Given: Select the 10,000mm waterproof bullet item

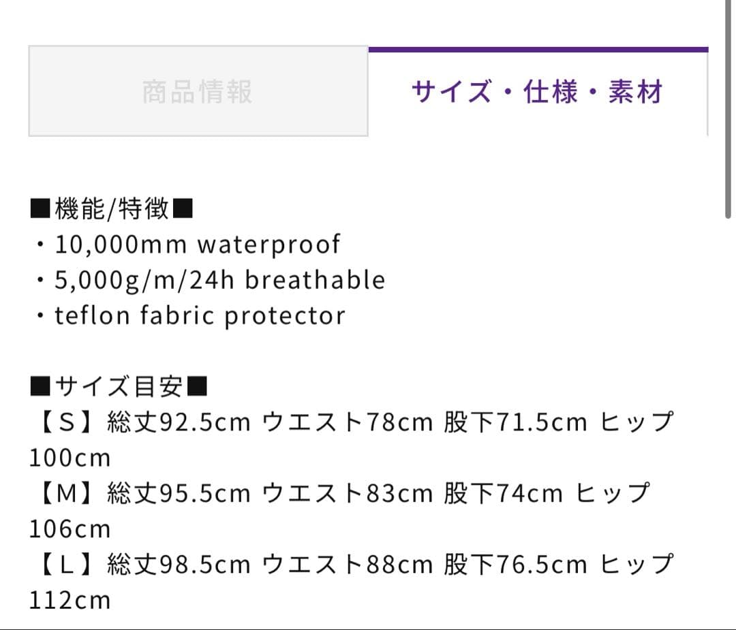Looking at the screenshot, I should (187, 244).
